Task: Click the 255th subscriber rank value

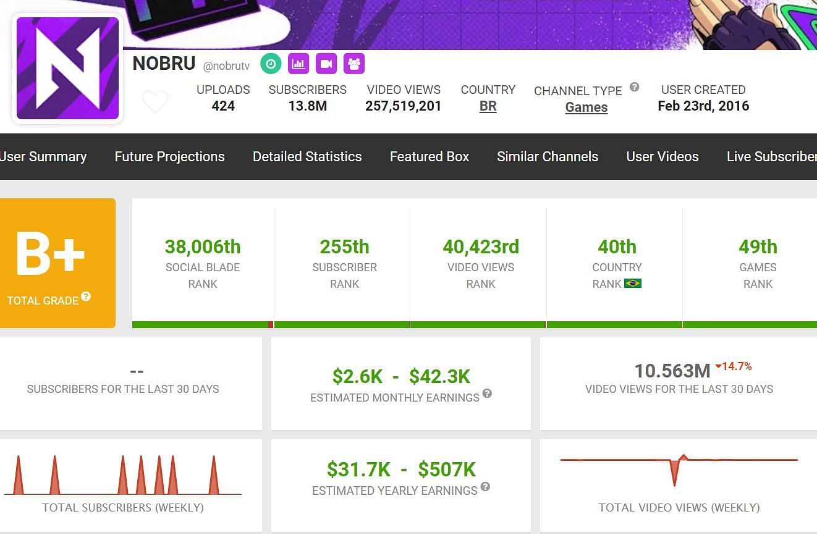Action: 344,247
